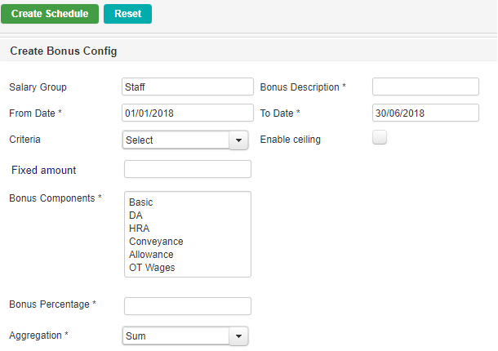This screenshot has width=498, height=351.
Task: Pick Conveyance in the components list
Action: [156, 242]
